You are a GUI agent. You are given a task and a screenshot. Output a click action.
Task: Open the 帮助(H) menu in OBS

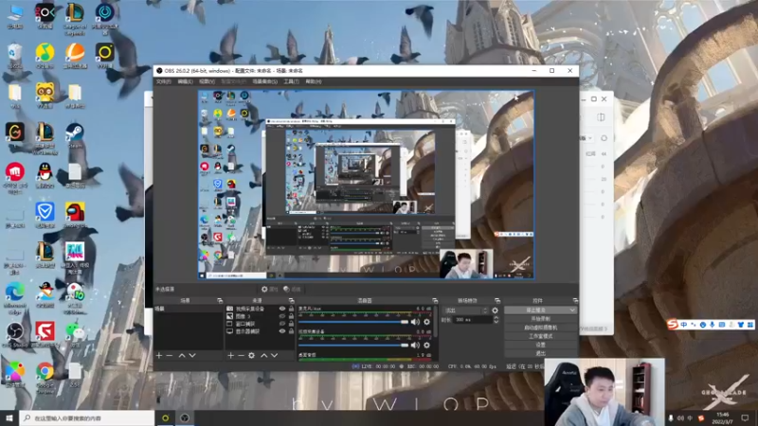pyautogui.click(x=314, y=81)
